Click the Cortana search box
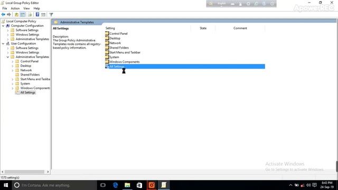The height and width of the screenshot is (190, 338). pyautogui.click(x=54, y=185)
